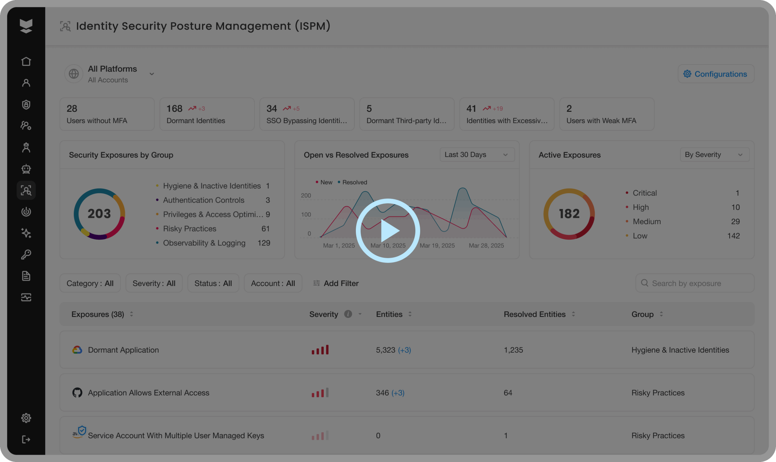Open the document icon in sidebar
776x462 pixels.
tap(26, 276)
